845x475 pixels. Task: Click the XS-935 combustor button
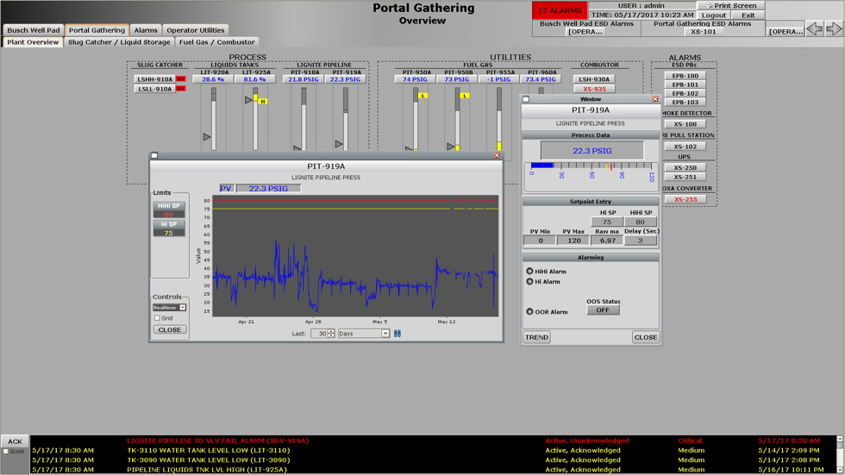(x=594, y=89)
